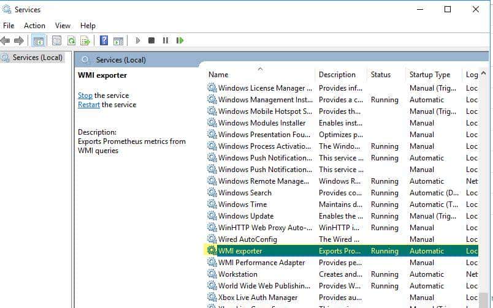Open the View menu

click(63, 26)
